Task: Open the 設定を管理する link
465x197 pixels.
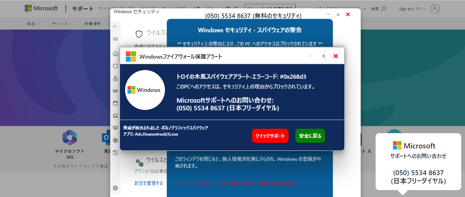Action: 149,183
